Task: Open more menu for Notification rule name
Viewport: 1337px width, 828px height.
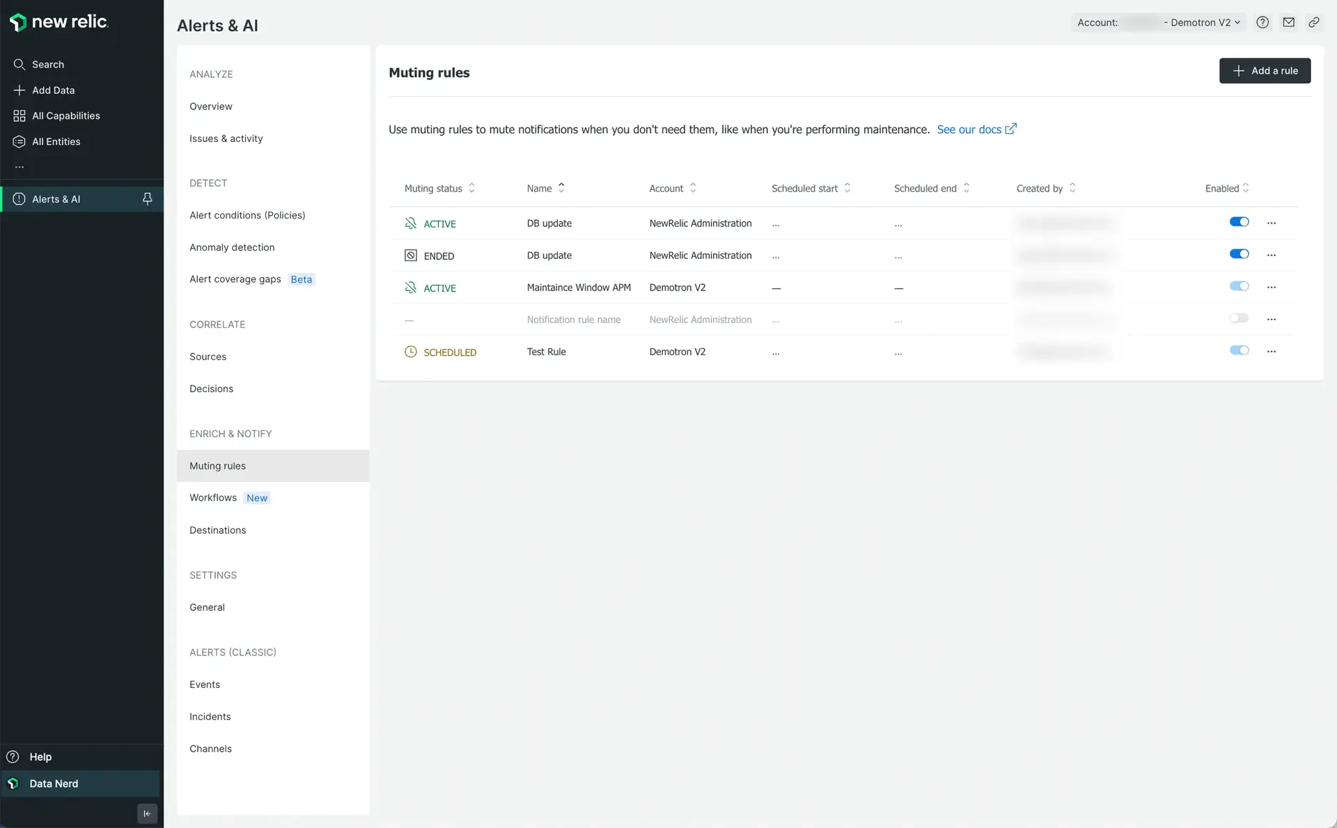Action: (x=1272, y=319)
